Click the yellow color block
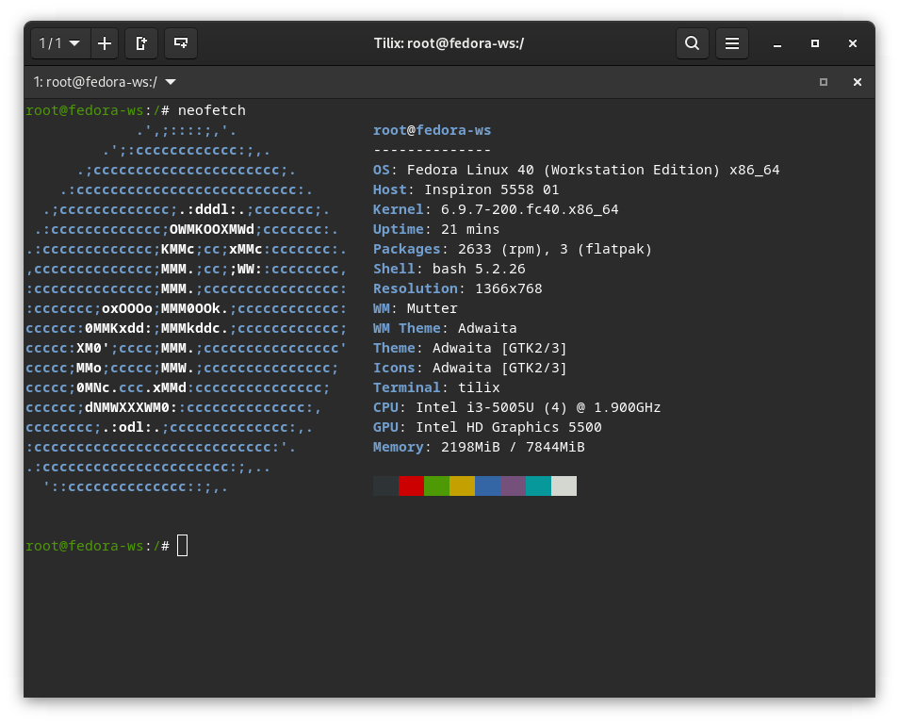Image resolution: width=899 pixels, height=724 pixels. pos(462,485)
